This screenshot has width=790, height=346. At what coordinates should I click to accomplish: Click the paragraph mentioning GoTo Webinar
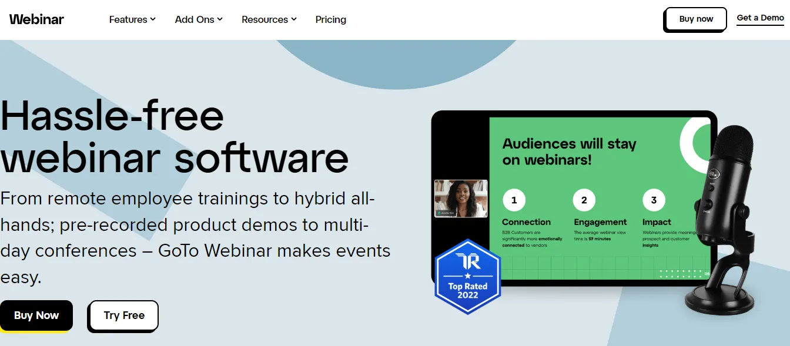tap(196, 237)
